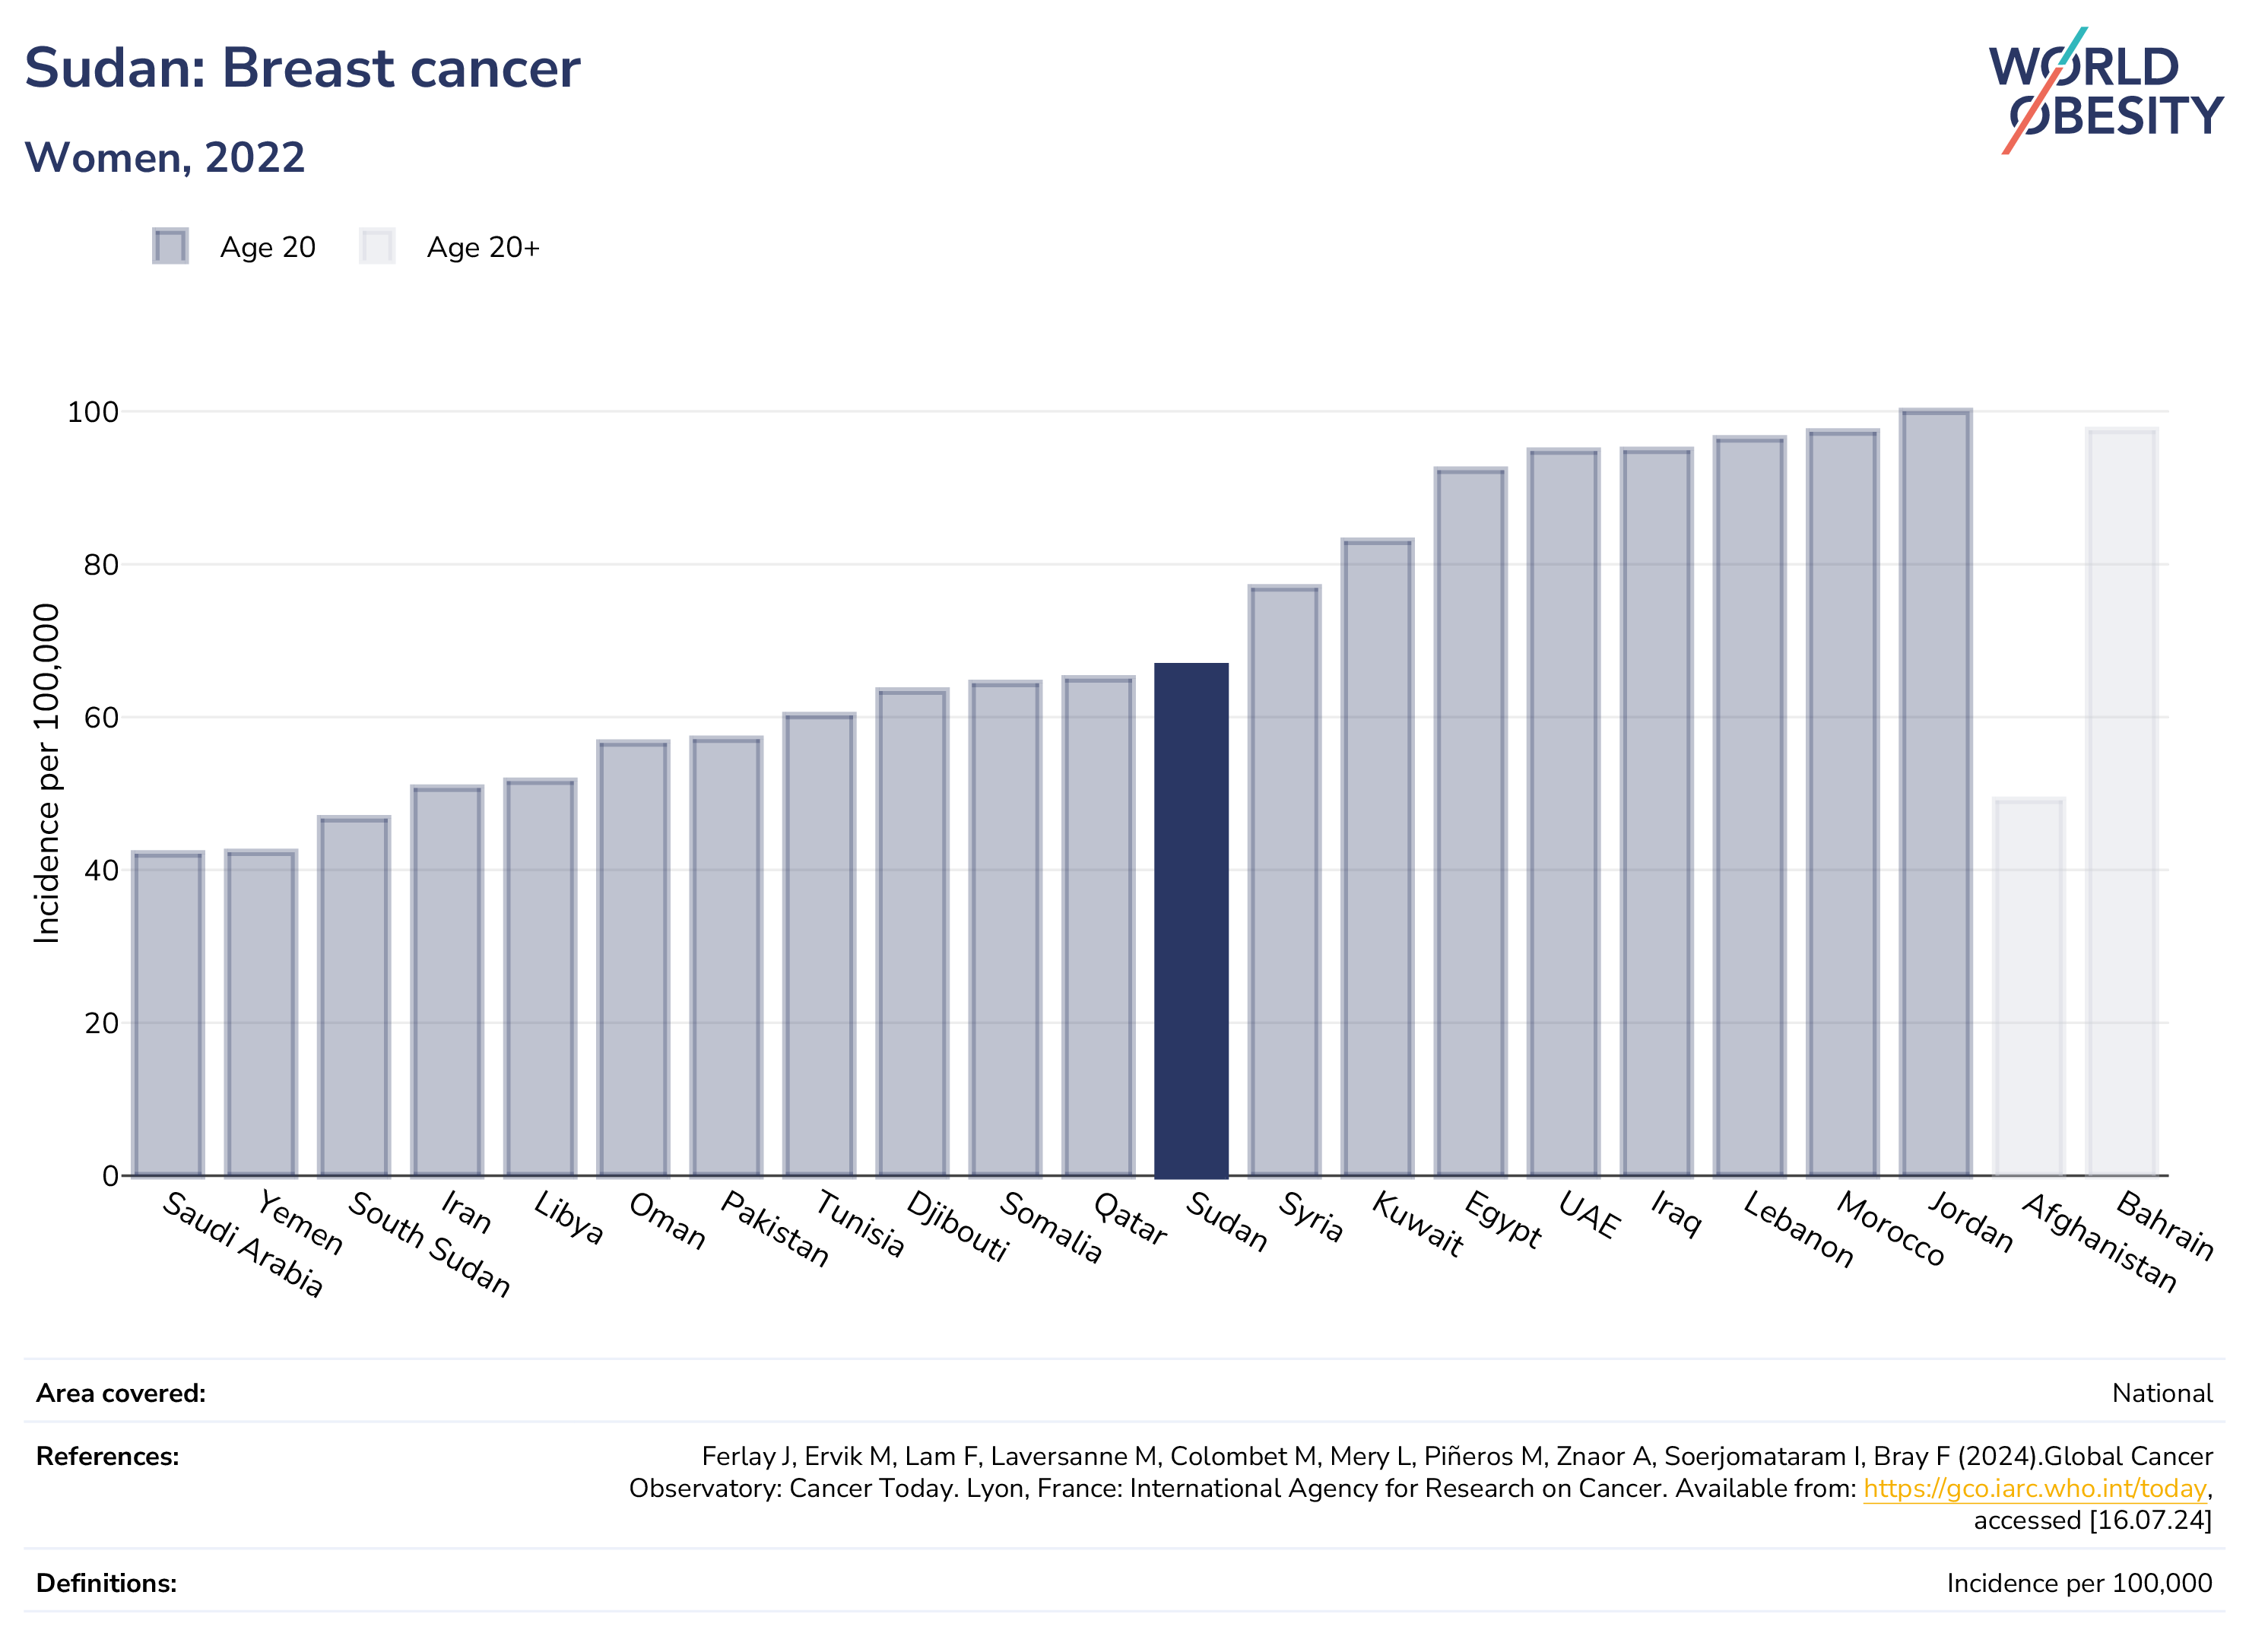Screen dimensions: 2249x1652
Task: Click the Age 20+ legend label
Action: (x=483, y=247)
